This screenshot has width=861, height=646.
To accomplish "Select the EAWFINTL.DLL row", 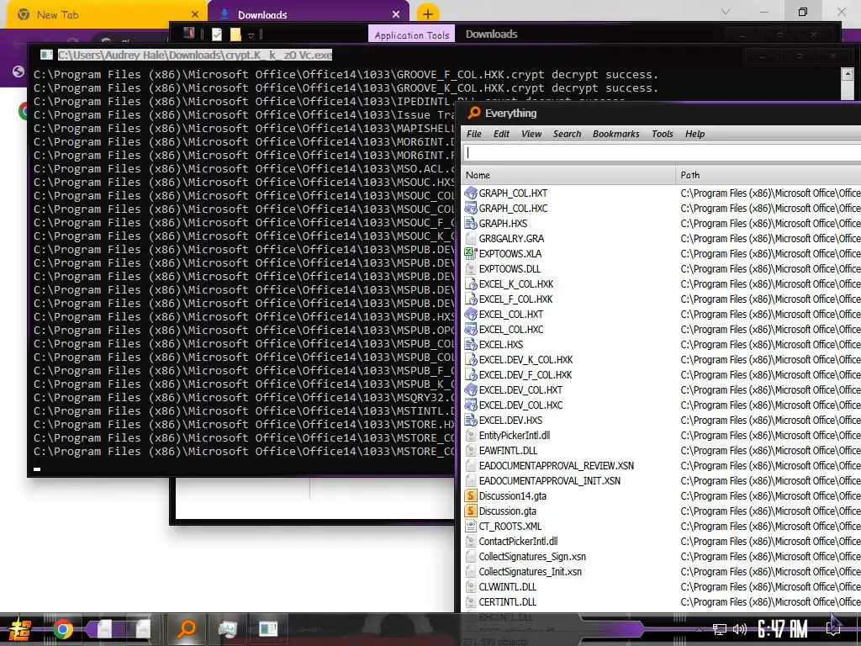I will coord(661,451).
